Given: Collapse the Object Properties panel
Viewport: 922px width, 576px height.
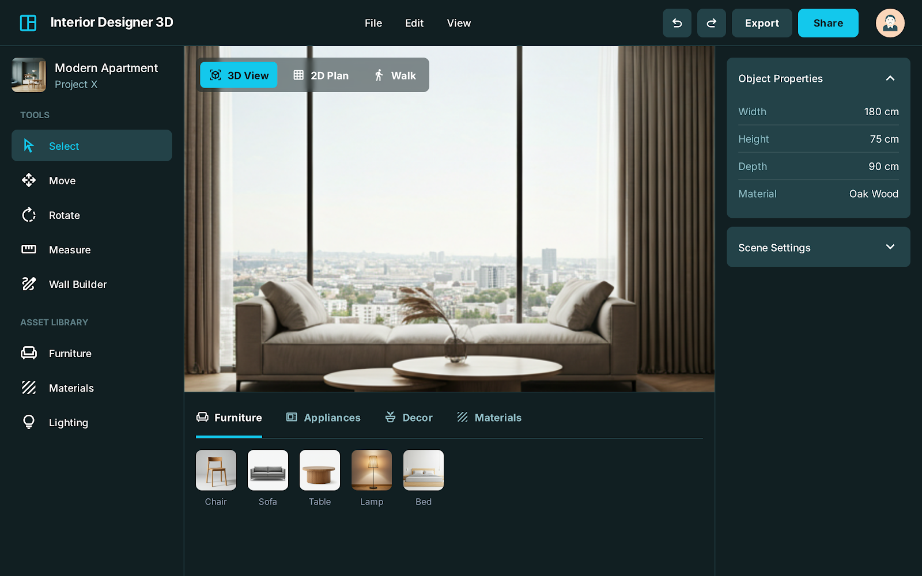Looking at the screenshot, I should (890, 78).
